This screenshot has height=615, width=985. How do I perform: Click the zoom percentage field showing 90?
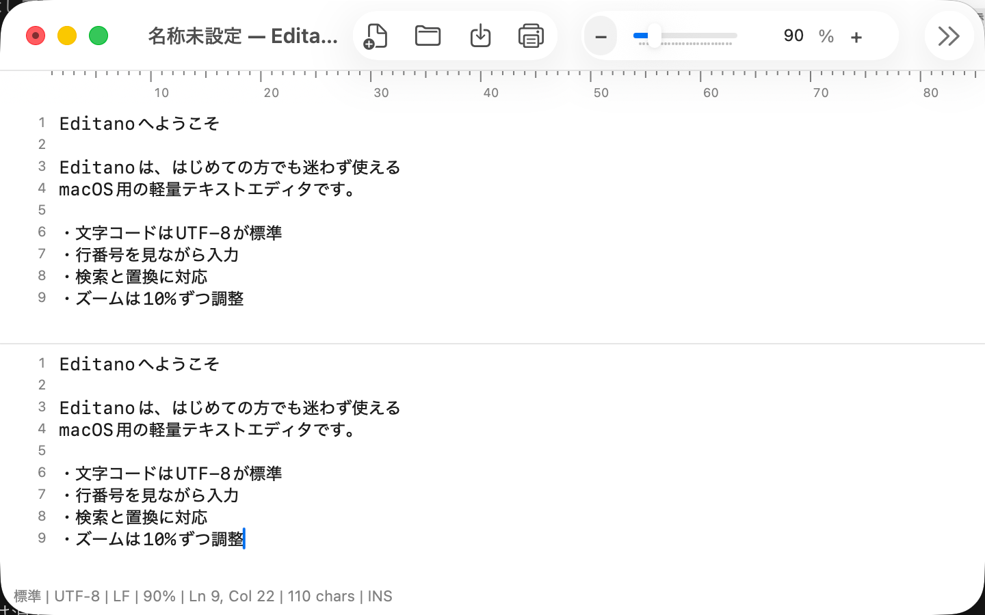pos(793,36)
